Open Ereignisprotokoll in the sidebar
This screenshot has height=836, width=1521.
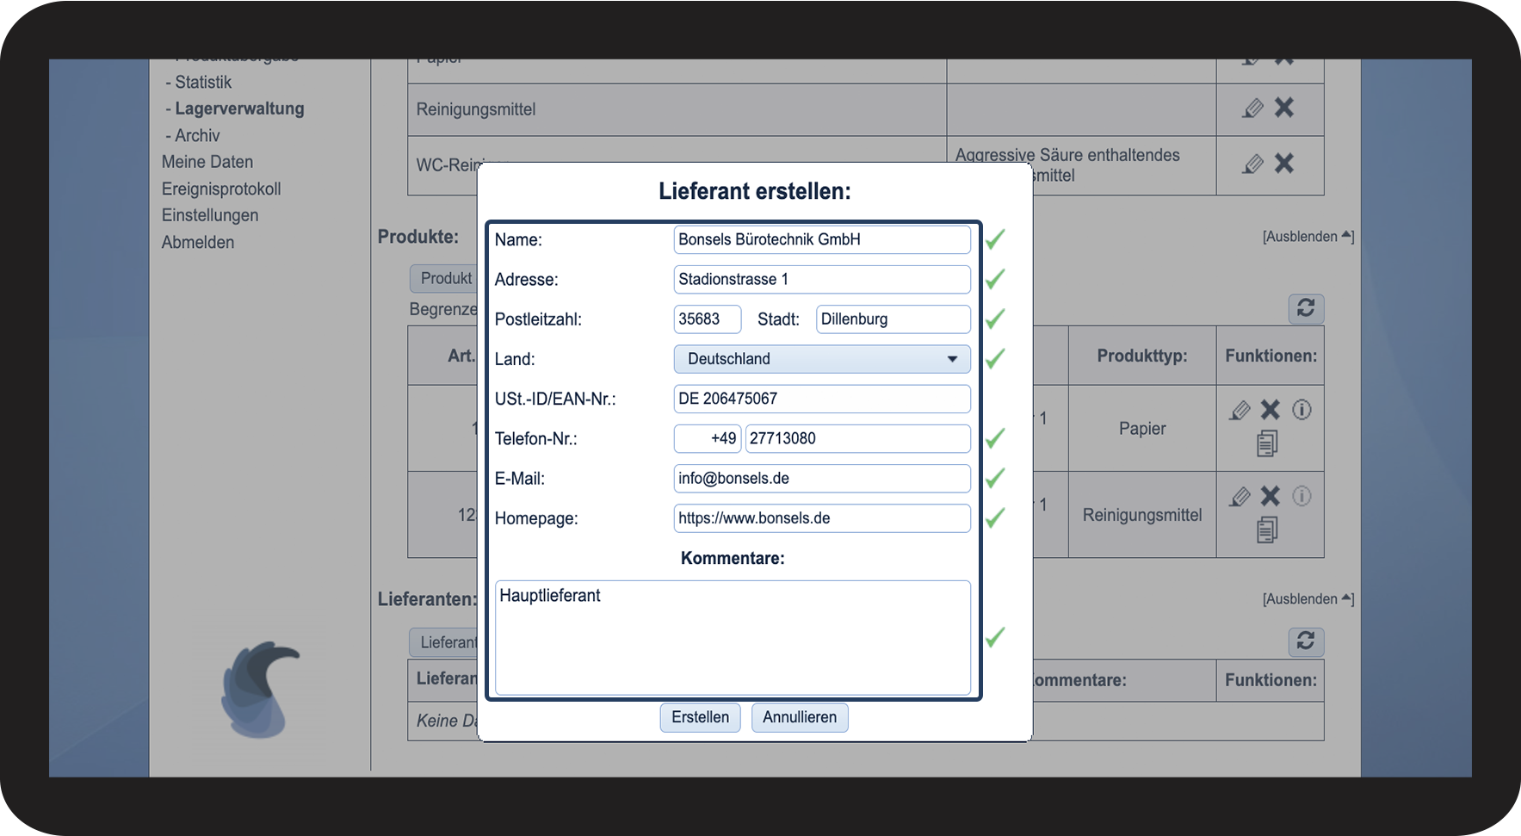click(221, 189)
